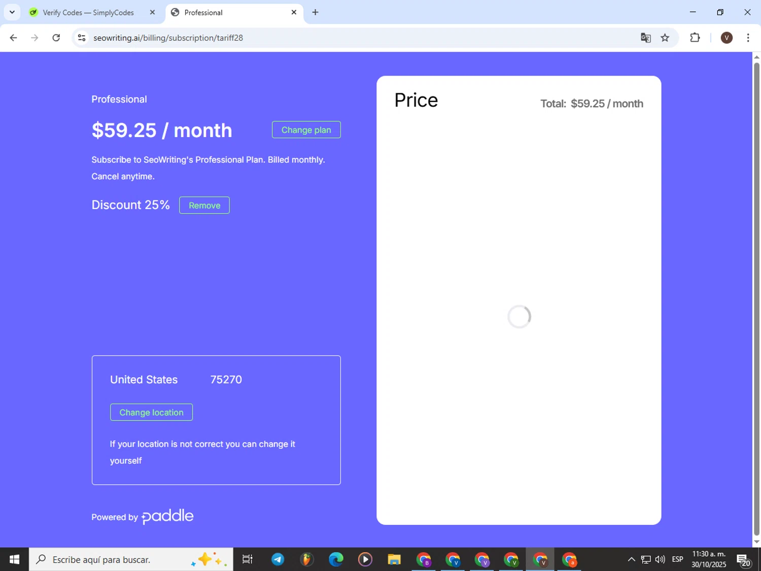
Task: Restore down the Chrome window
Action: (x=720, y=12)
